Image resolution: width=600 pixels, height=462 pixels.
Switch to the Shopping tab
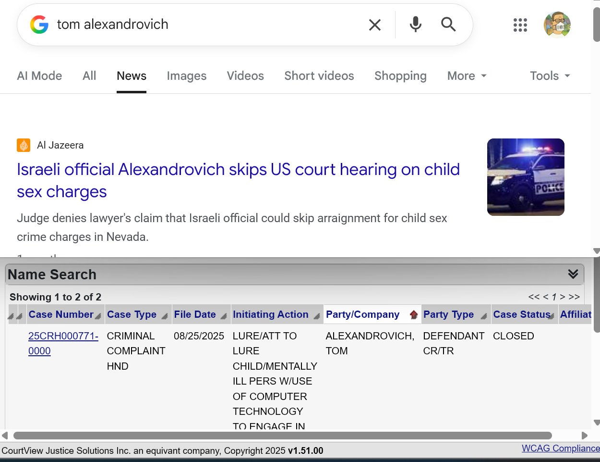pos(400,76)
